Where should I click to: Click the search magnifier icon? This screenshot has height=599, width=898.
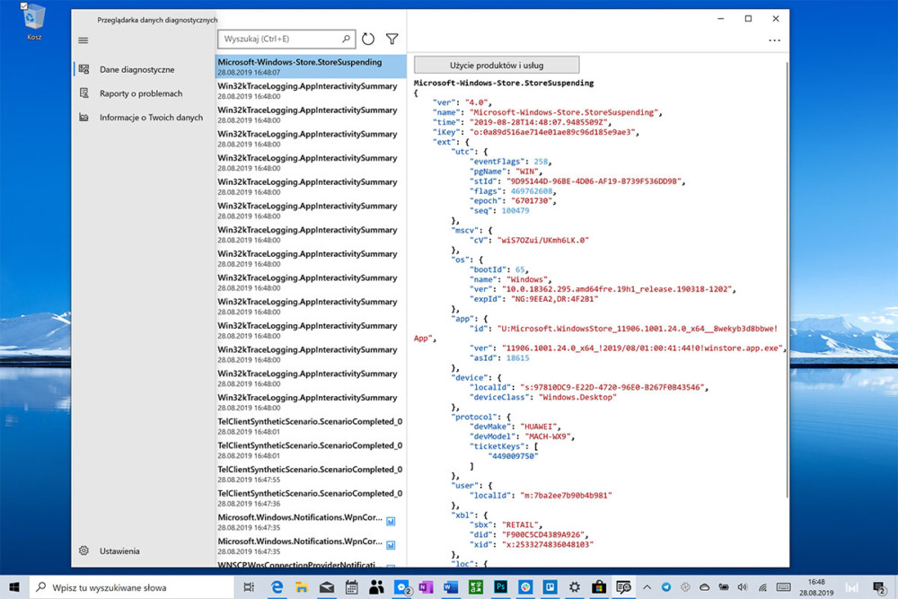(346, 39)
